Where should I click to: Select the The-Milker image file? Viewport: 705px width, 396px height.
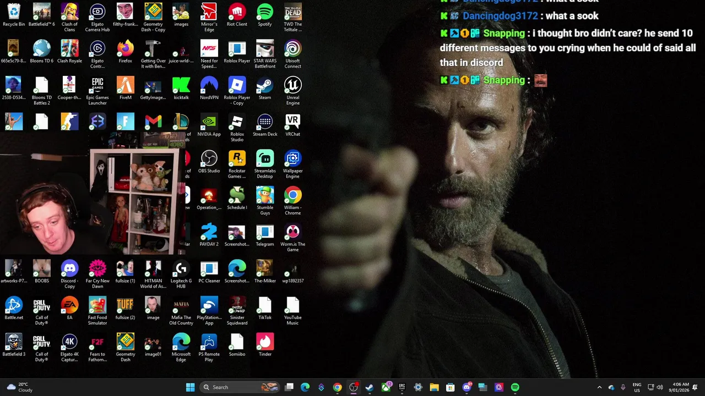tap(265, 272)
